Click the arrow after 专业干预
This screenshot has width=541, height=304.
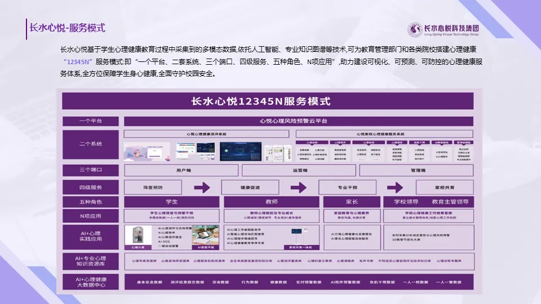[x=394, y=187]
